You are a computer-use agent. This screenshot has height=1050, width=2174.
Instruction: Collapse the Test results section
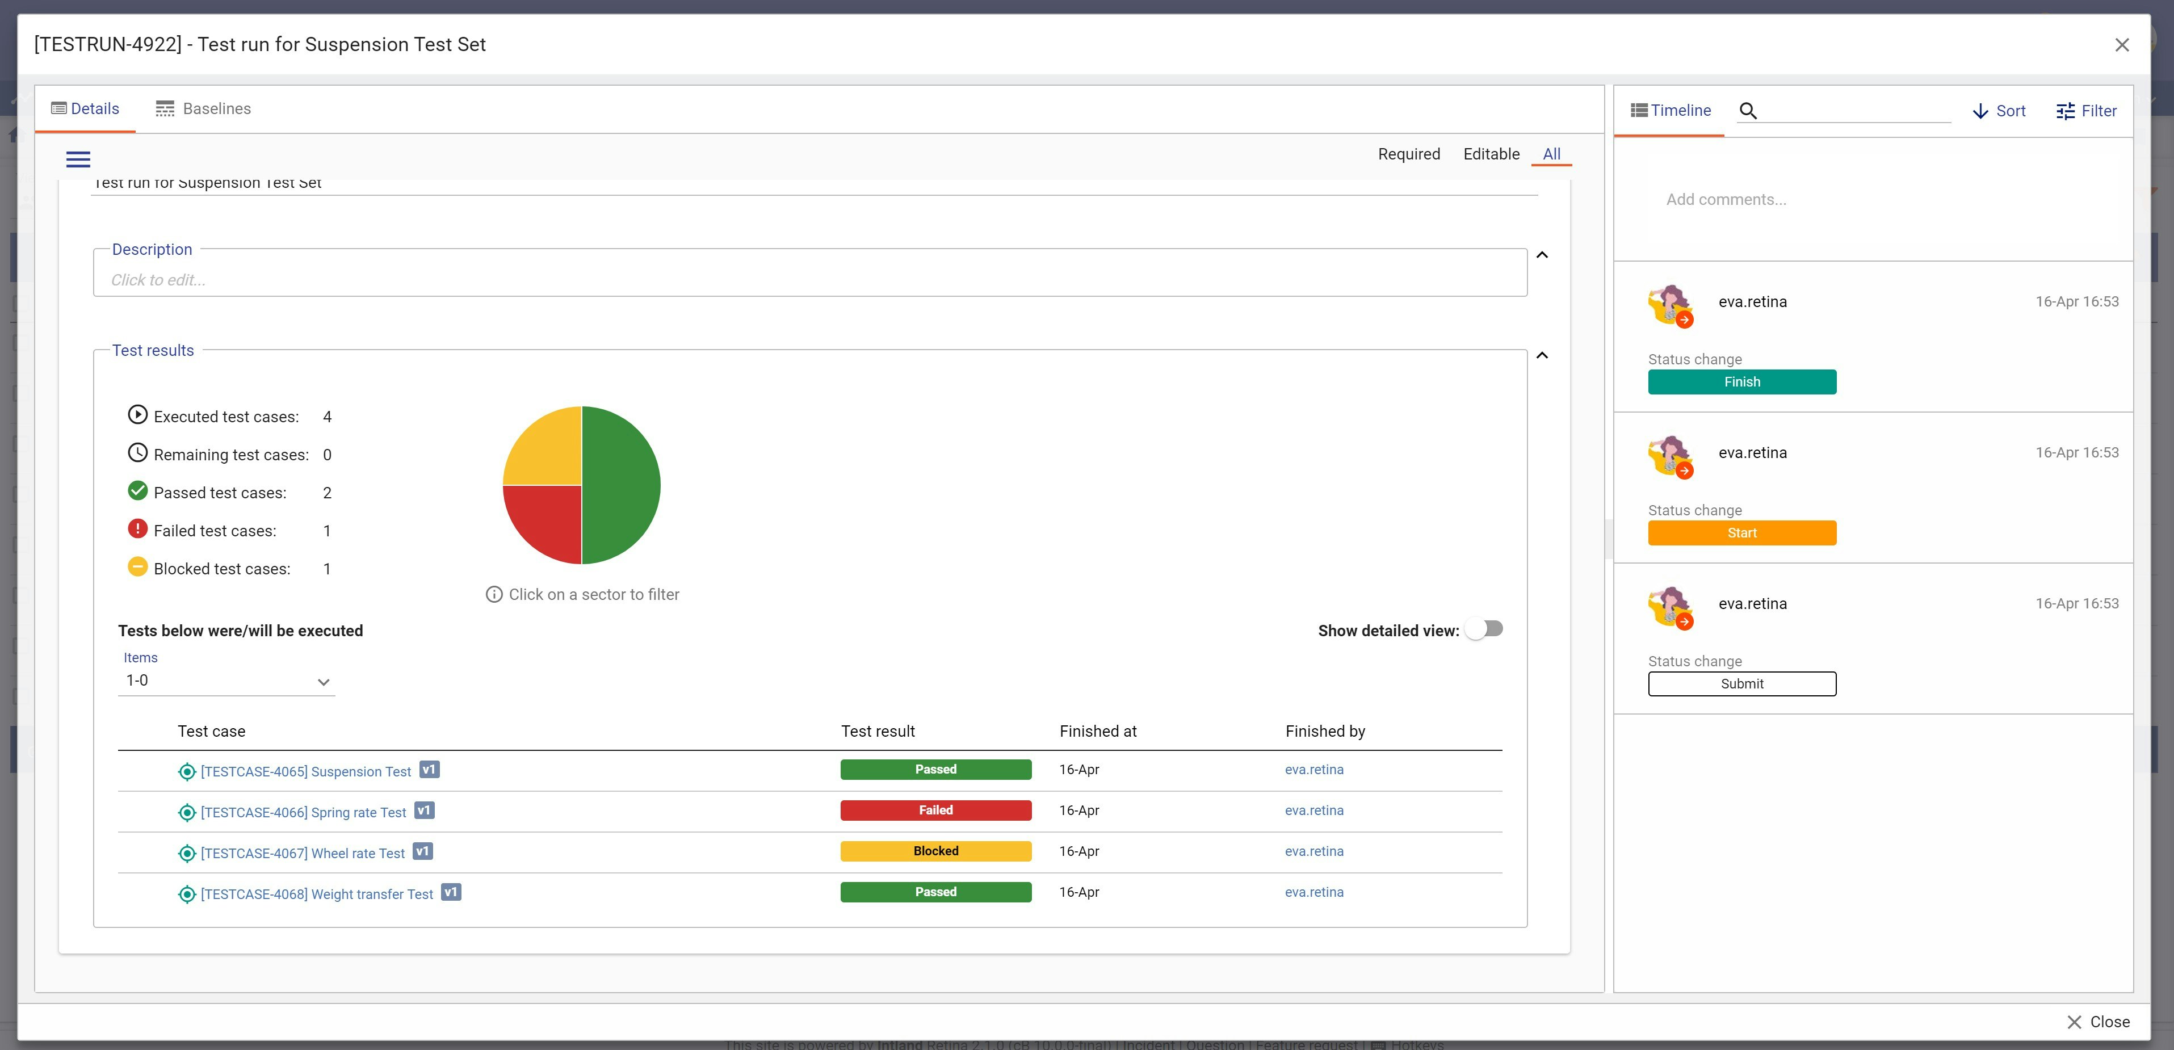(x=1542, y=355)
